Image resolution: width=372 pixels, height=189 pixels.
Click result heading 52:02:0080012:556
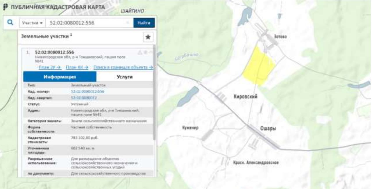(x=54, y=52)
